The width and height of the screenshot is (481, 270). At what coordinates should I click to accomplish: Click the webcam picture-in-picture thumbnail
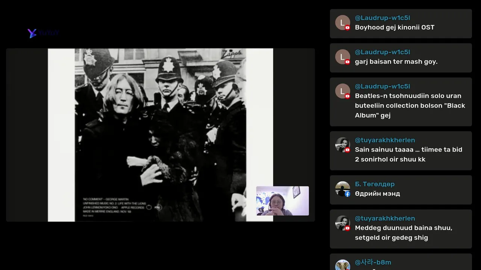click(283, 201)
